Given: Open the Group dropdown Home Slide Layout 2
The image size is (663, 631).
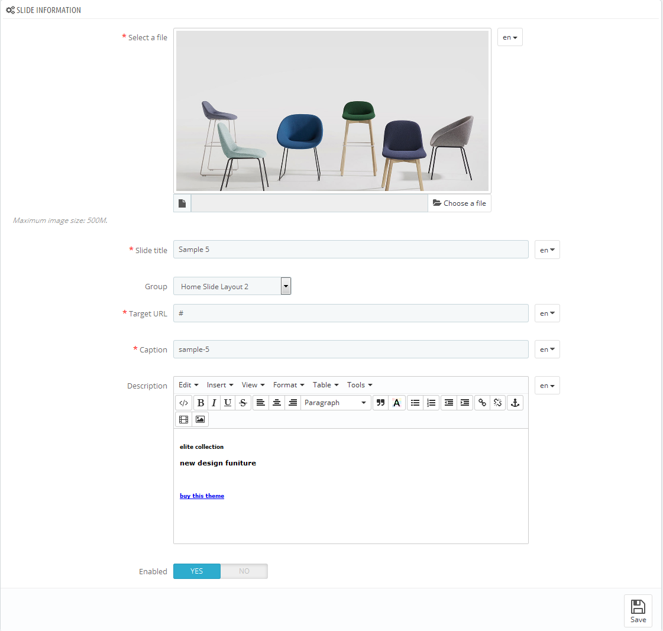Looking at the screenshot, I should pyautogui.click(x=232, y=286).
